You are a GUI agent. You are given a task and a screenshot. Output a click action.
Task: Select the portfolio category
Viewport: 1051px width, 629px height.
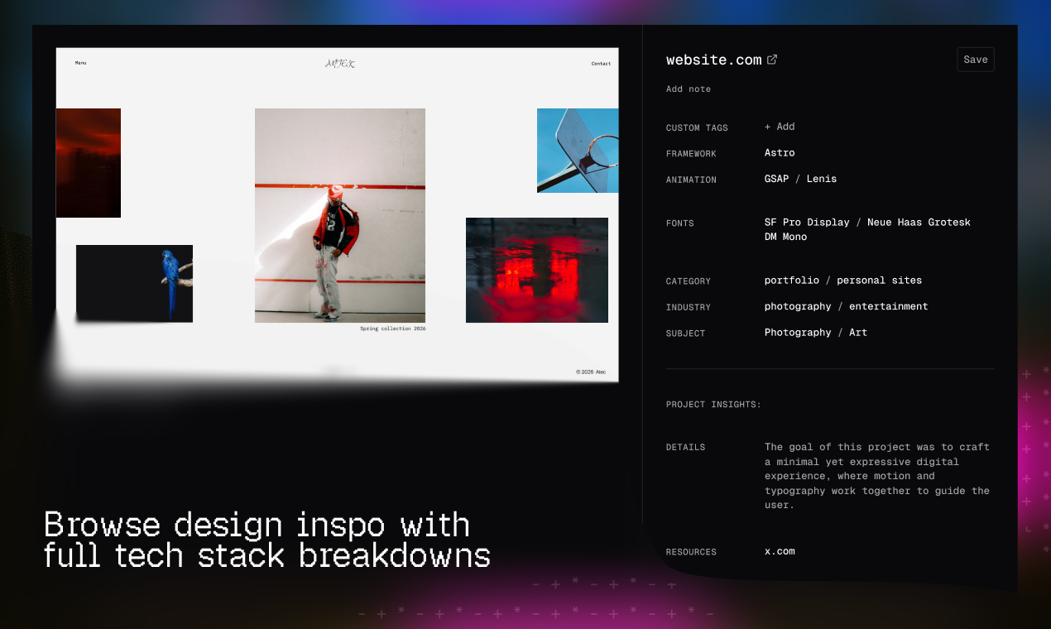point(791,280)
